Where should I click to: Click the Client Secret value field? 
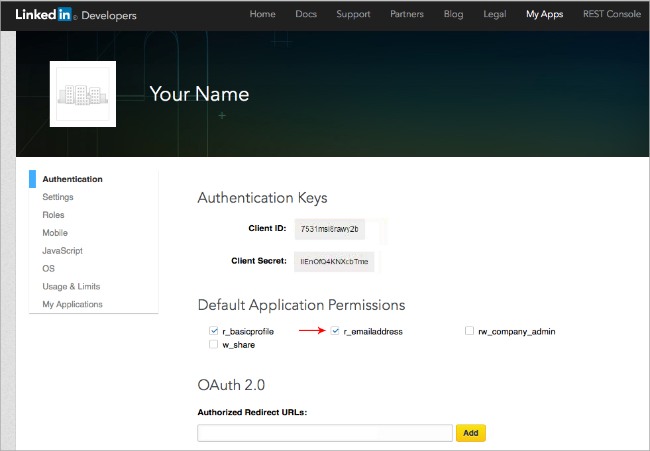335,262
